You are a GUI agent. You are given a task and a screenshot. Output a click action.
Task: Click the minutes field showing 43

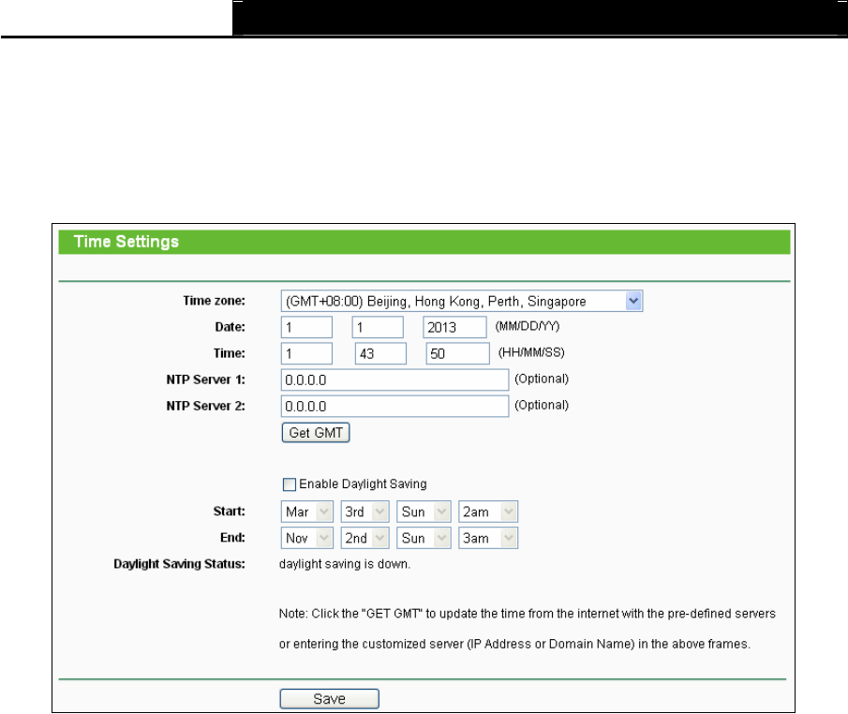pyautogui.click(x=380, y=354)
